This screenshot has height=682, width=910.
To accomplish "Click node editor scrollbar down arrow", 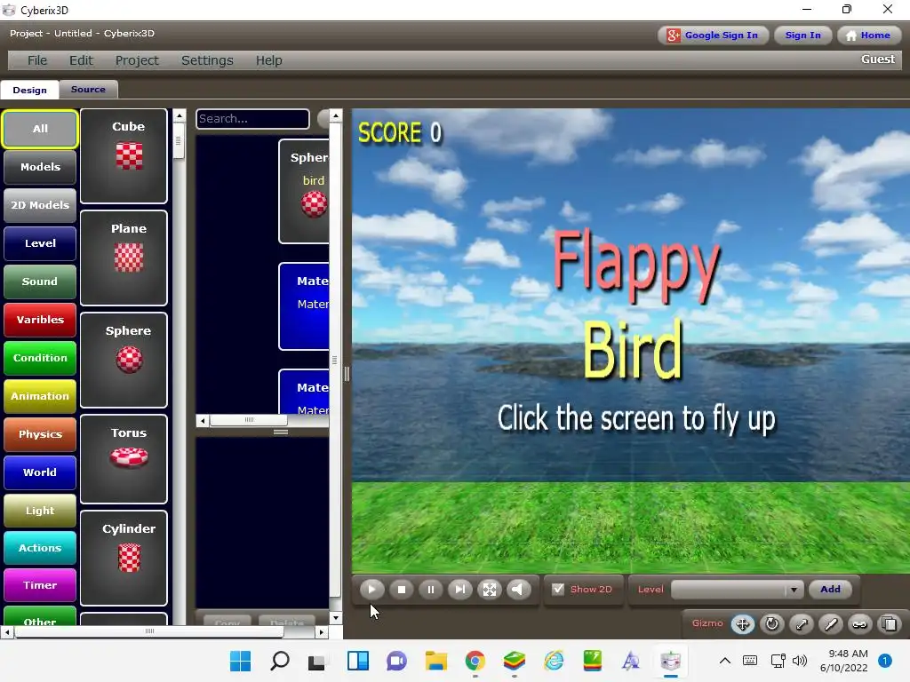I will [x=335, y=618].
